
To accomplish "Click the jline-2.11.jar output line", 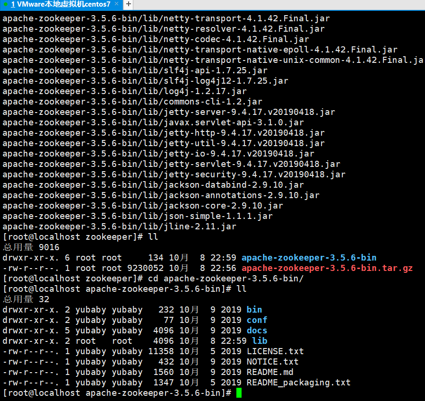I will (119, 227).
